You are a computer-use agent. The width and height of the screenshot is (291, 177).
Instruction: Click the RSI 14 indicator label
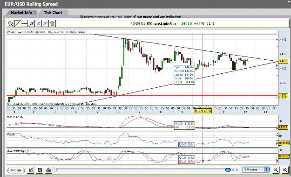(11, 134)
